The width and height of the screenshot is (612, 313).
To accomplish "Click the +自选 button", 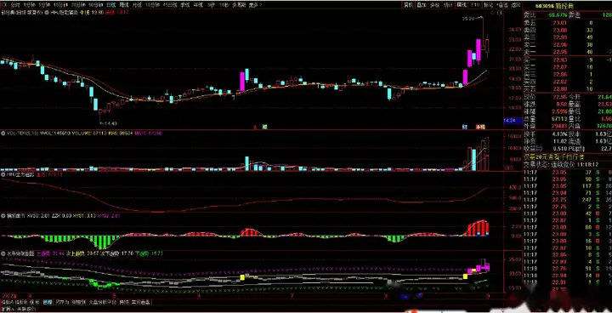I will [501, 5].
